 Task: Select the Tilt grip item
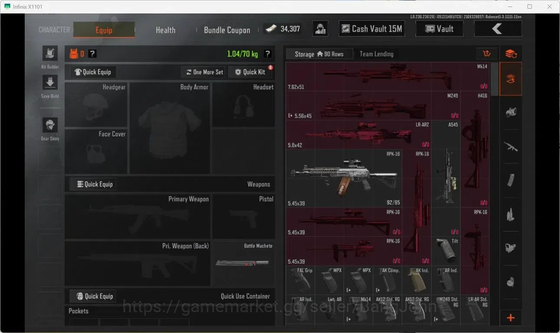pos(446,251)
